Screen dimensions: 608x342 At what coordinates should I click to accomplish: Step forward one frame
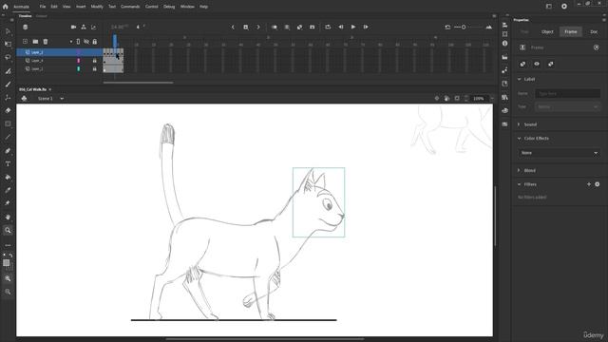tap(366, 28)
